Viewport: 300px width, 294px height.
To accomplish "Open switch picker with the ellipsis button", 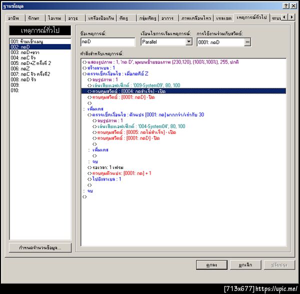I will click(x=247, y=42).
